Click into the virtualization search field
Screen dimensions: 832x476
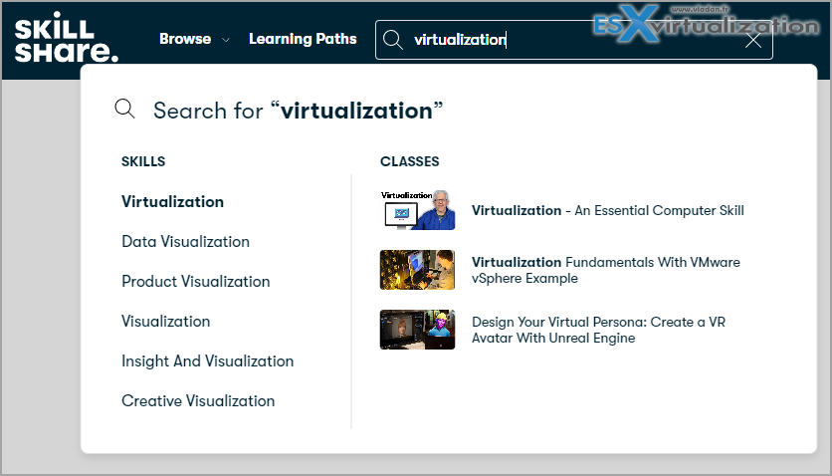click(x=573, y=40)
